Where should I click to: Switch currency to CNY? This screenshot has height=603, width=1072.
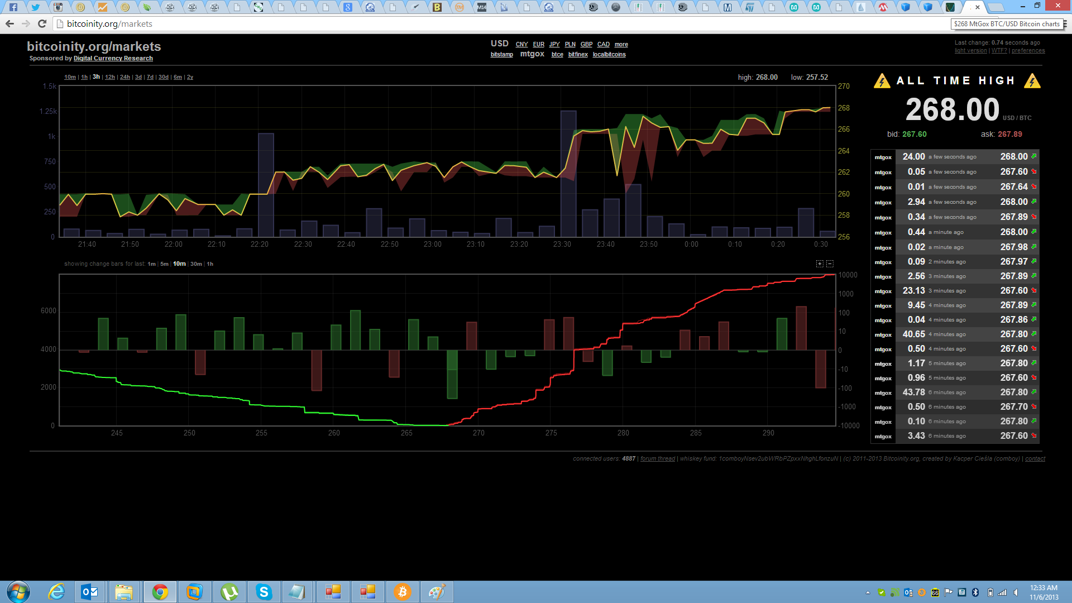521,44
